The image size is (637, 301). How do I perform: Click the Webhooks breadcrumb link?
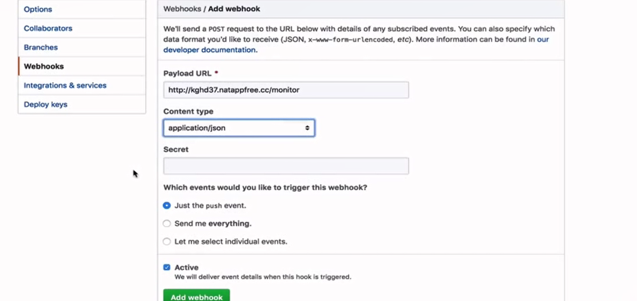click(x=182, y=9)
